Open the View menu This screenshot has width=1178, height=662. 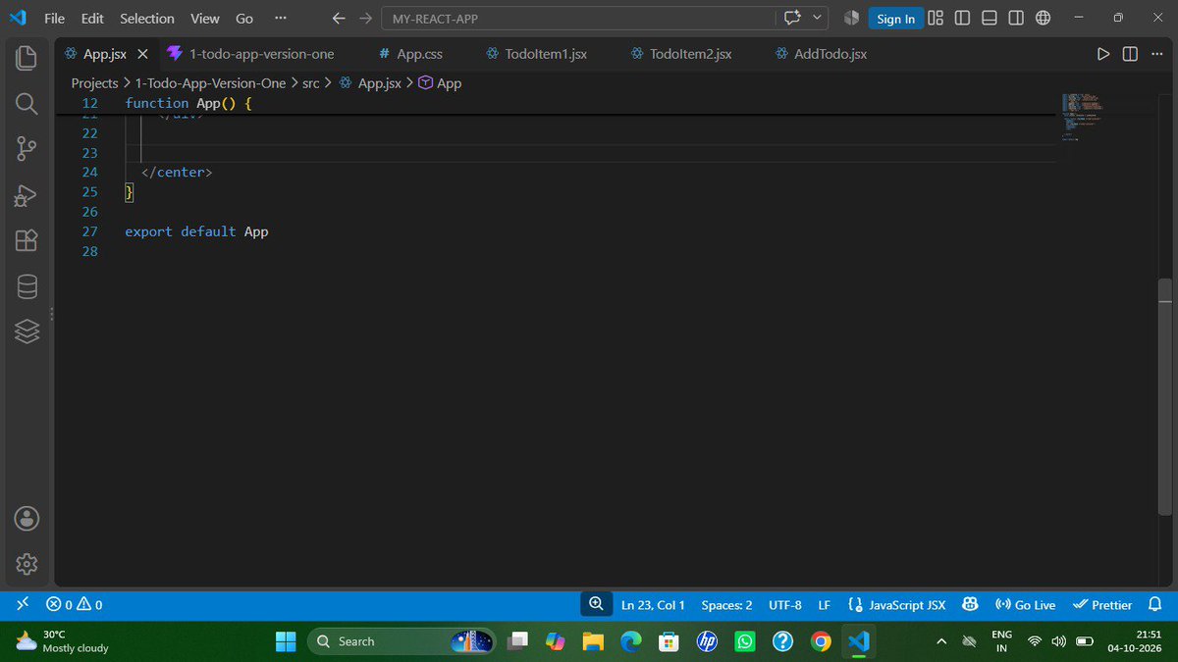click(205, 18)
